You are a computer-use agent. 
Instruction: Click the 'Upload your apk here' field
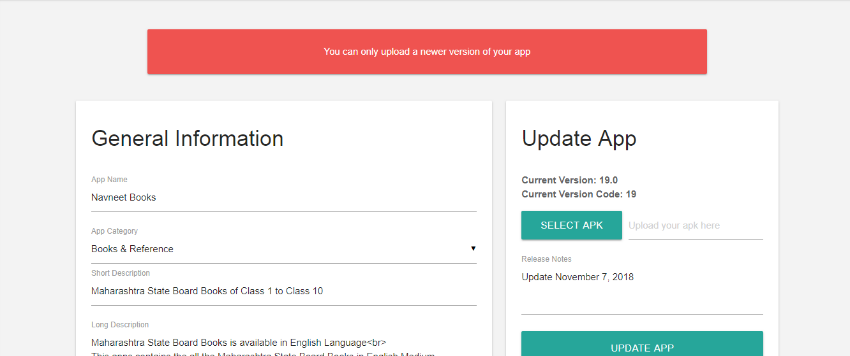(695, 225)
